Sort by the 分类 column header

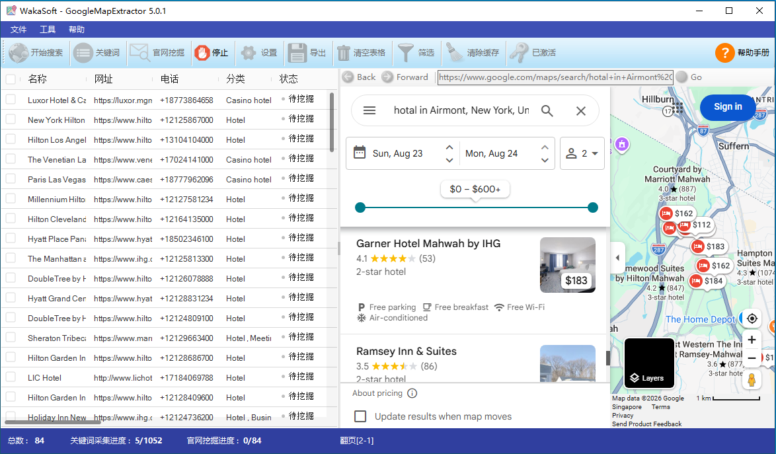coord(235,79)
